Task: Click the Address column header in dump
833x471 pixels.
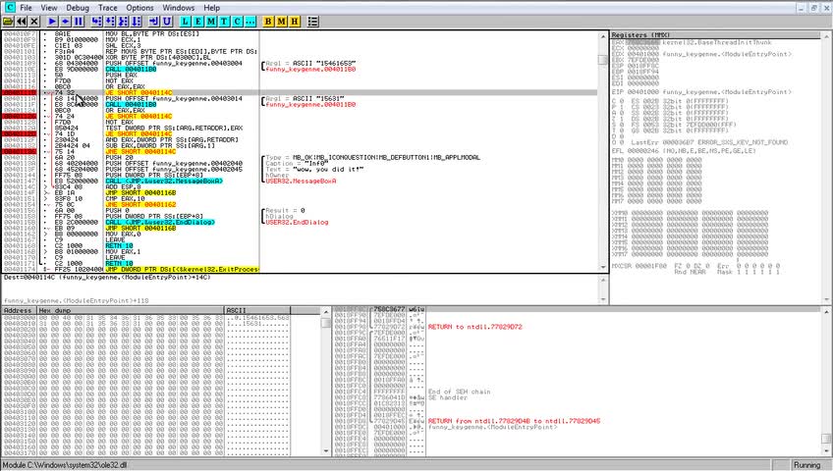Action: (x=19, y=310)
